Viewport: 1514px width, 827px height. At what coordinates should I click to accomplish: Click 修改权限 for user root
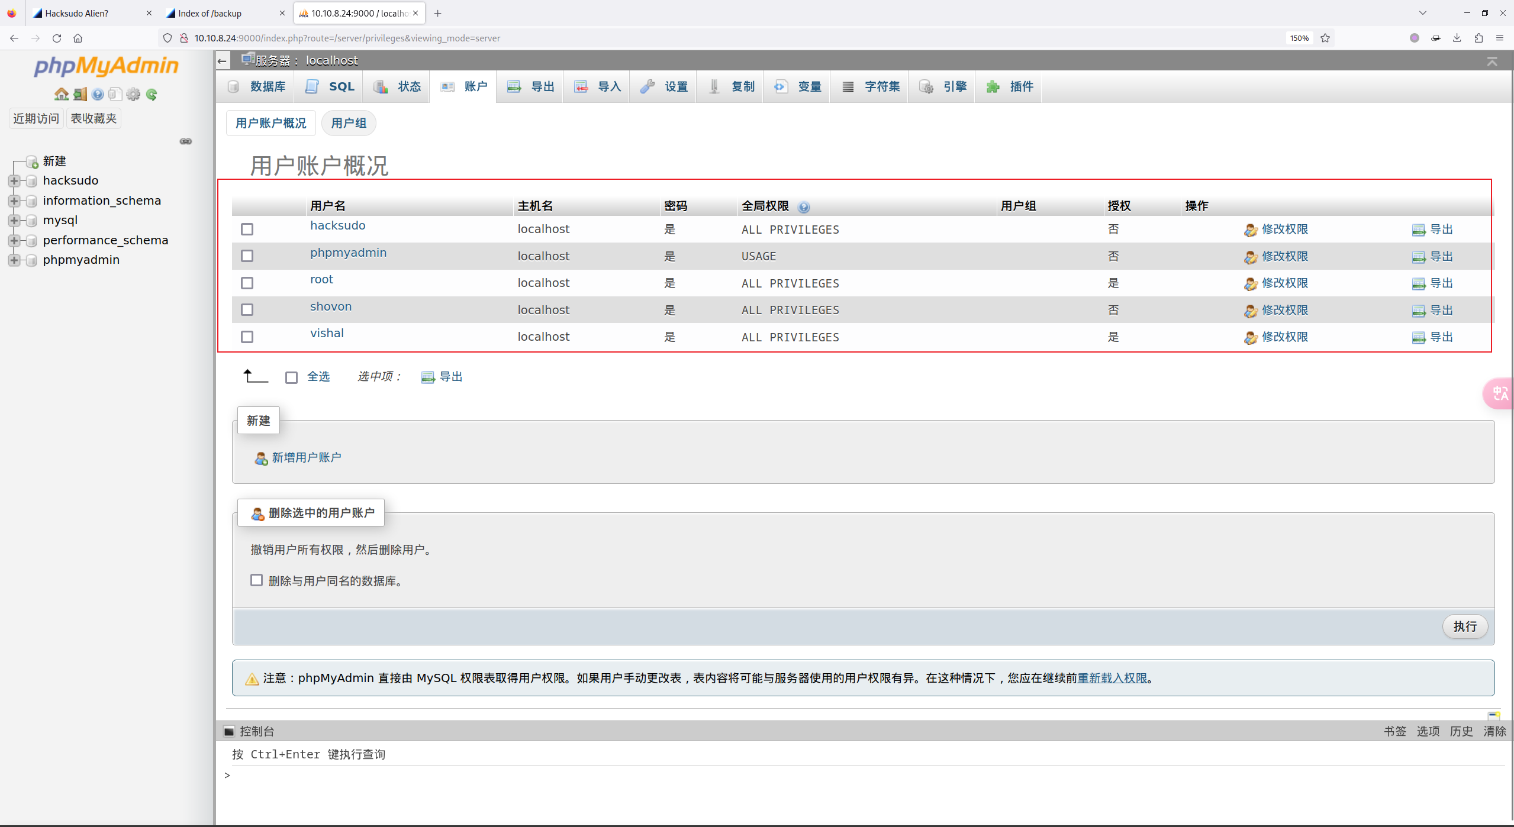point(1276,283)
